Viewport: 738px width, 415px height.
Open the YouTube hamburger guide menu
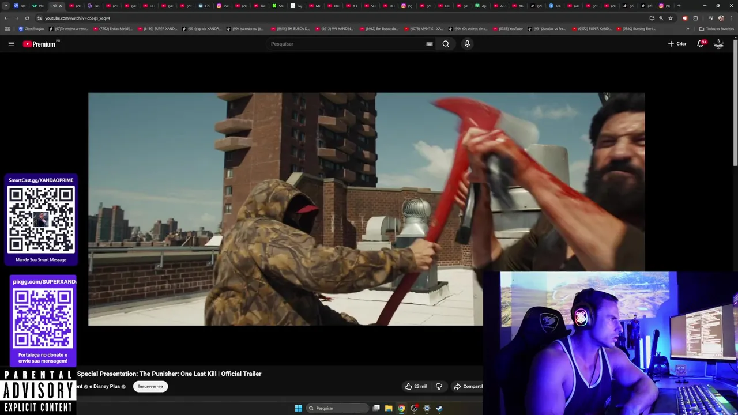[x=11, y=44]
